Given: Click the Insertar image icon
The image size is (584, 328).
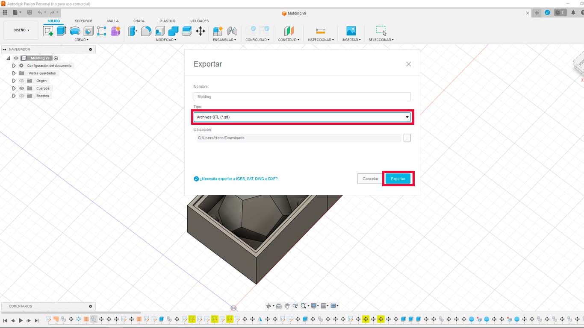Looking at the screenshot, I should [351, 31].
